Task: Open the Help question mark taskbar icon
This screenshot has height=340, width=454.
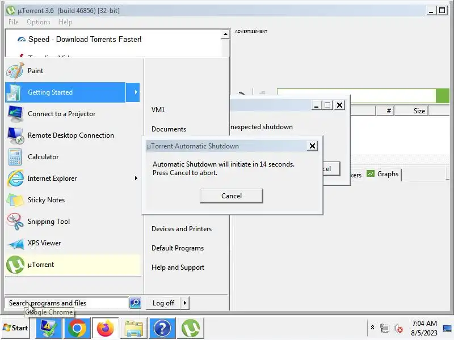Action: (162, 328)
